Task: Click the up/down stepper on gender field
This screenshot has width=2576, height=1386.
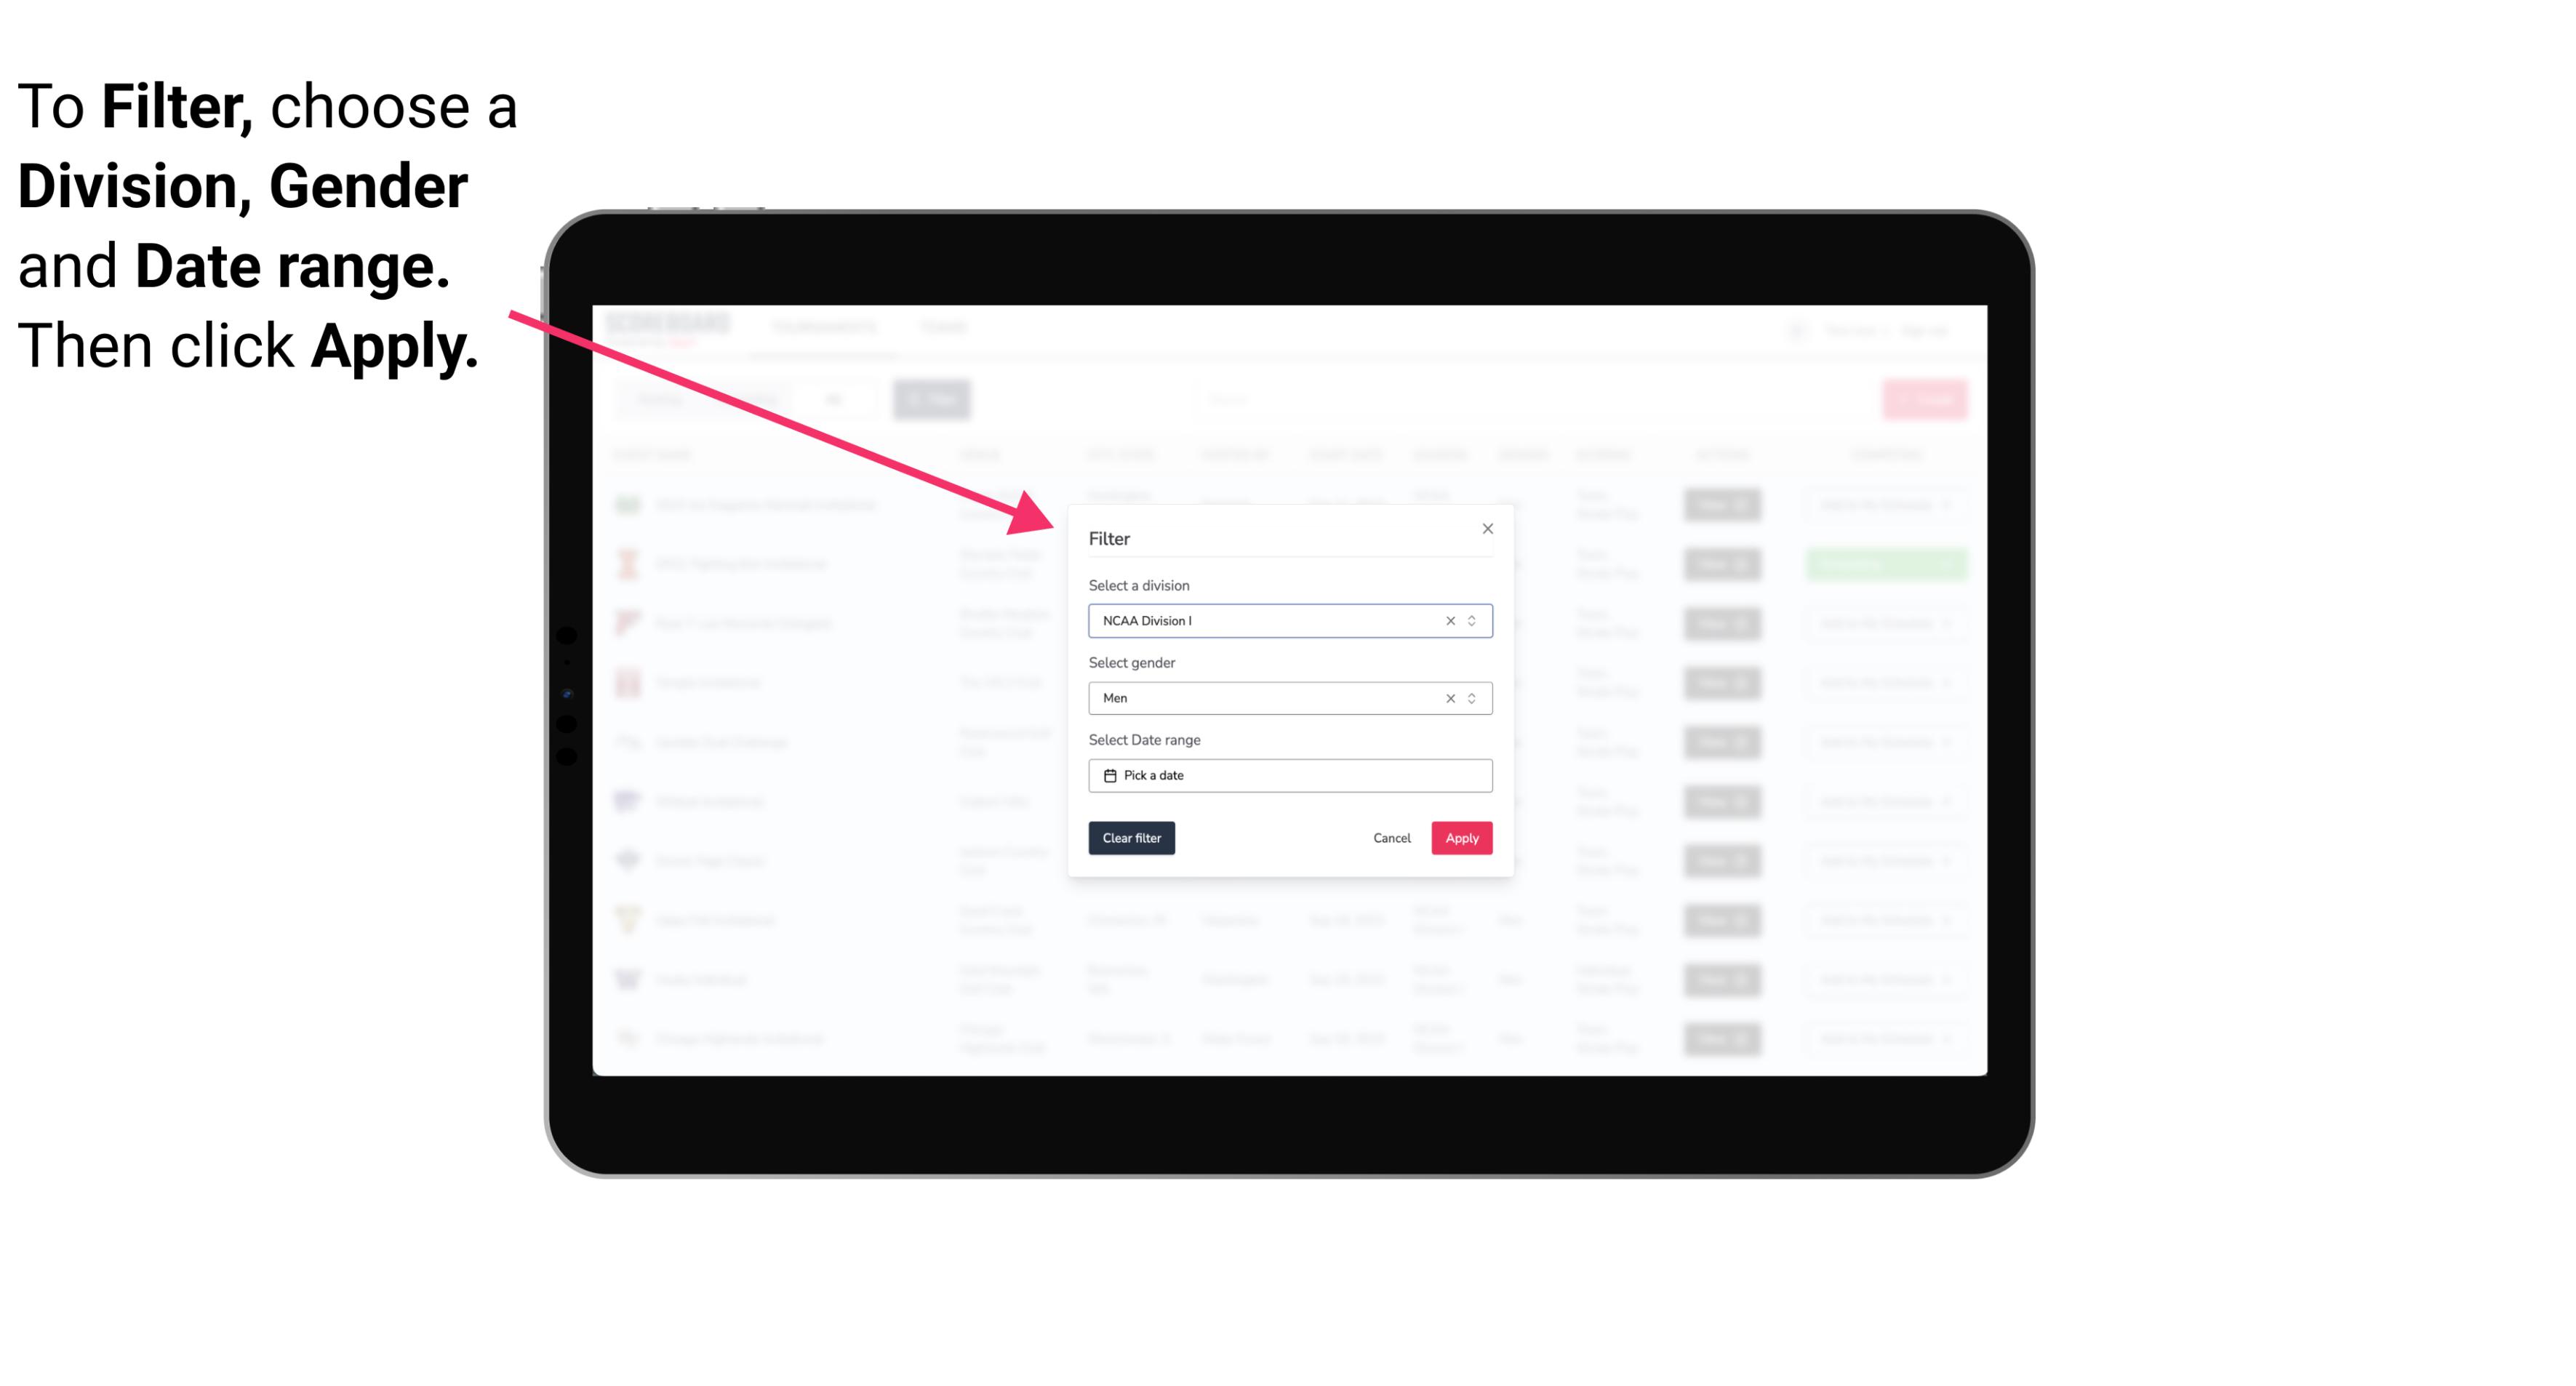Action: click(1473, 698)
